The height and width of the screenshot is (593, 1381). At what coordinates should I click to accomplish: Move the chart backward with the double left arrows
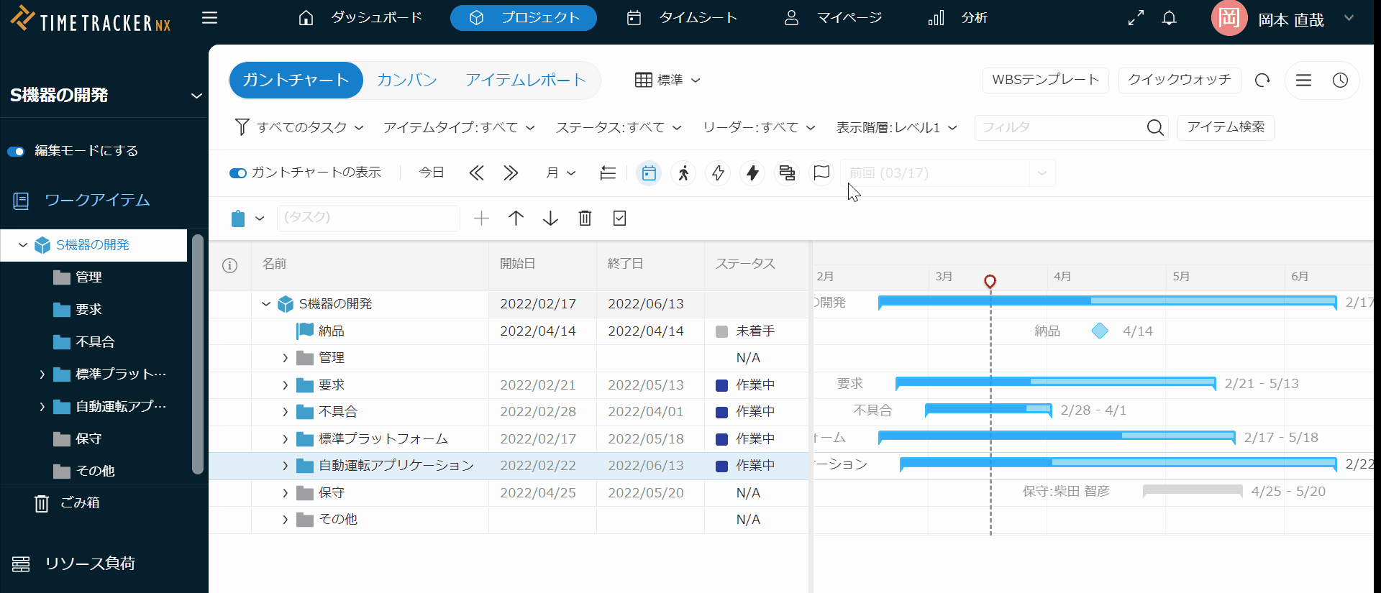pyautogui.click(x=476, y=173)
